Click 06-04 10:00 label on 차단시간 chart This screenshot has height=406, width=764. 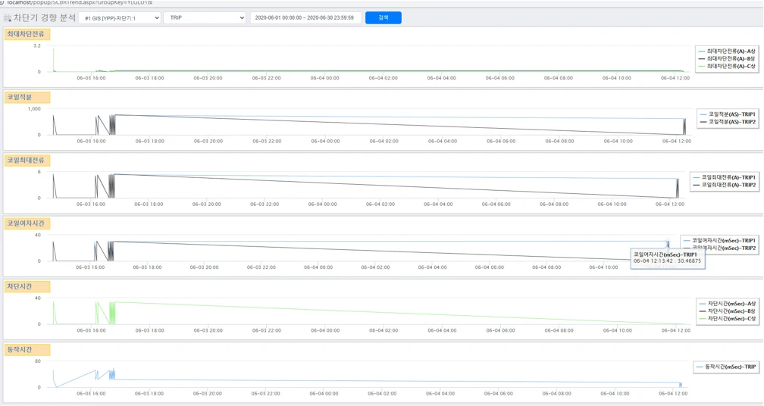pyautogui.click(x=617, y=330)
